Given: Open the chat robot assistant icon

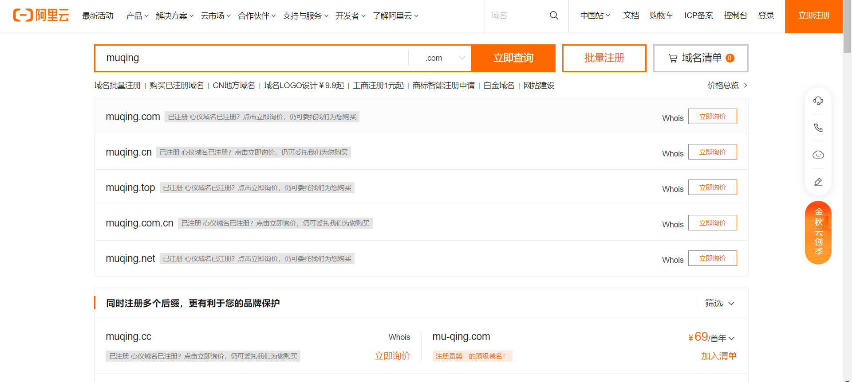Looking at the screenshot, I should click(818, 155).
